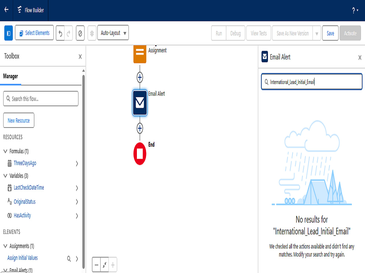
Task: Select the red End element
Action: tap(140, 154)
